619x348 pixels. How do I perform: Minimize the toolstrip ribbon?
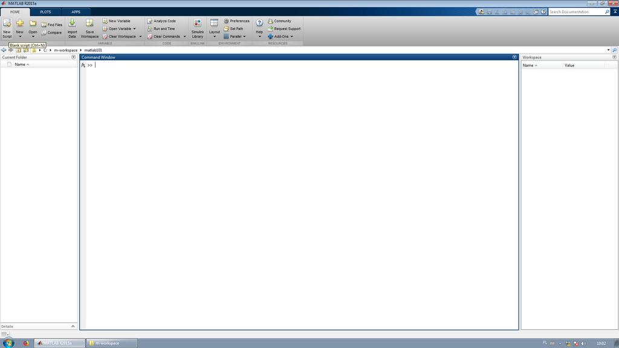(x=615, y=12)
